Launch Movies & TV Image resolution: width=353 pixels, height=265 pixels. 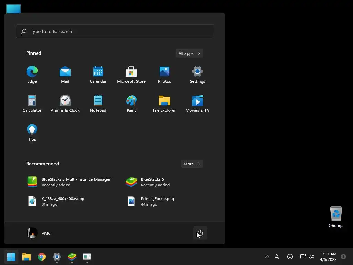tap(198, 104)
